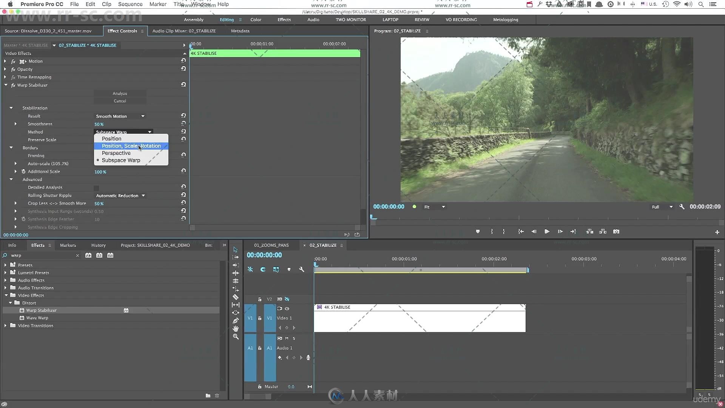Screen dimensions: 725x408
Task: Open Rolling Shutter Ripple dropdown
Action: (120, 196)
